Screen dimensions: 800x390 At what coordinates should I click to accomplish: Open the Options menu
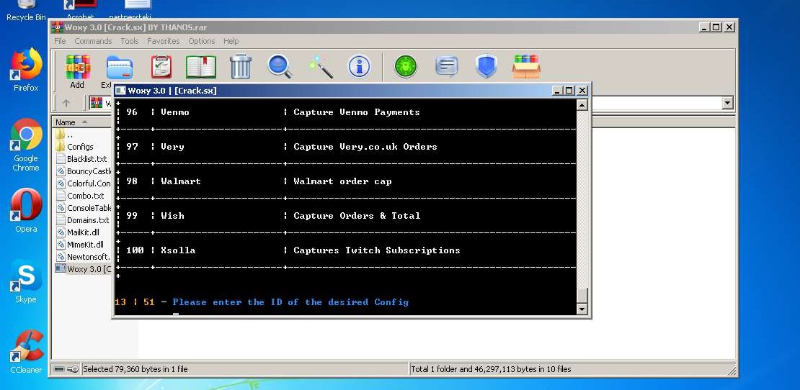[x=202, y=41]
